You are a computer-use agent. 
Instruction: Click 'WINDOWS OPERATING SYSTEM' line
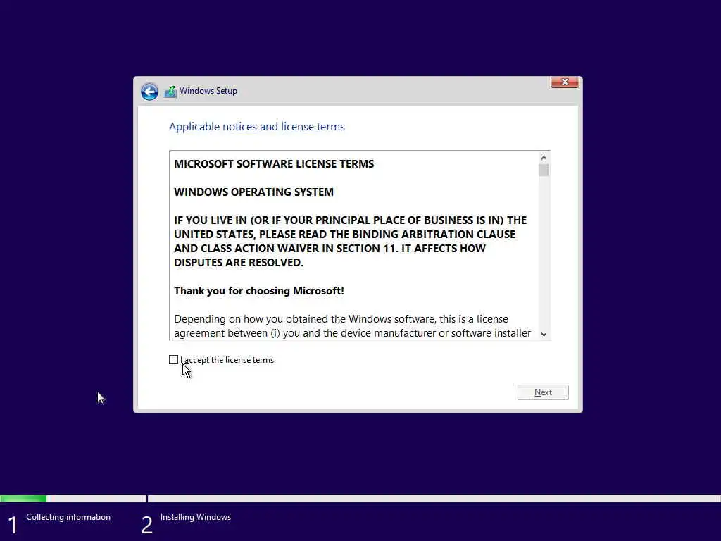click(253, 192)
